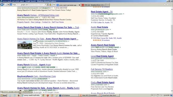The width and height of the screenshot is (173, 97).
Task: Click the taskbar clock showing 12:41 PM
Action: [167, 95]
